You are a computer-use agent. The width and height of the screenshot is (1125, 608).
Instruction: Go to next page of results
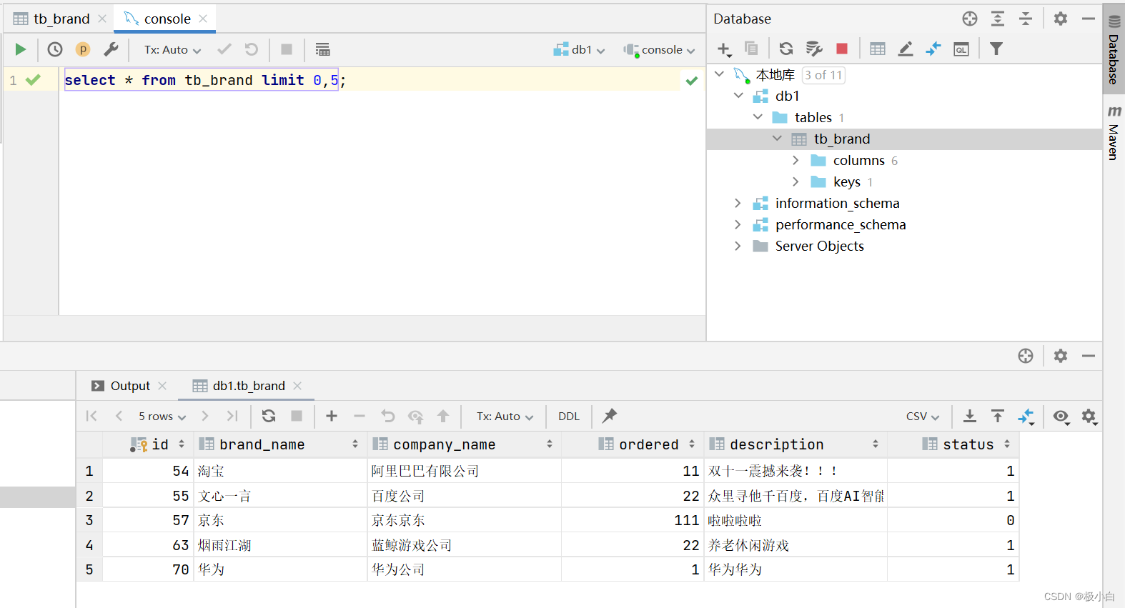tap(205, 416)
